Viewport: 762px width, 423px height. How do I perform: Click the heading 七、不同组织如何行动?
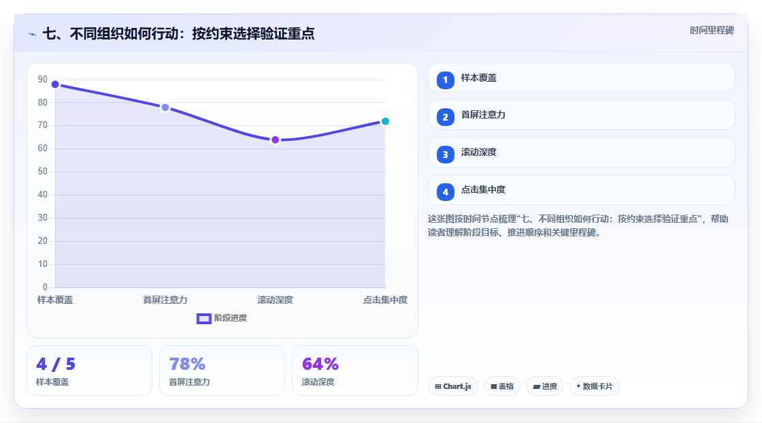[x=178, y=33]
